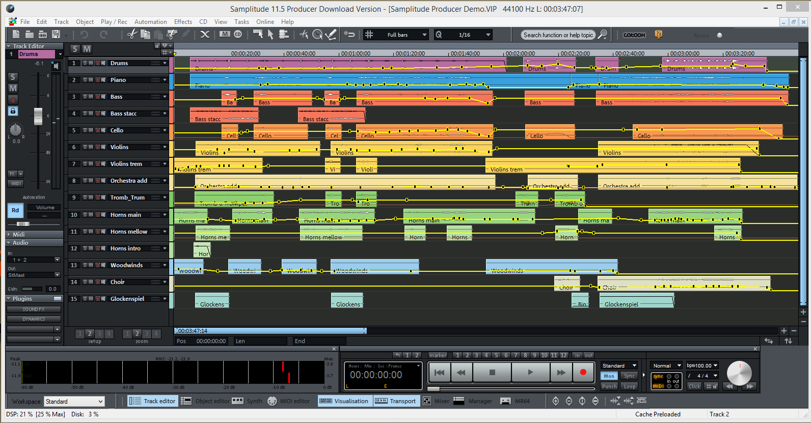Click the help question mark icon
This screenshot has width=811, height=423.
(659, 35)
